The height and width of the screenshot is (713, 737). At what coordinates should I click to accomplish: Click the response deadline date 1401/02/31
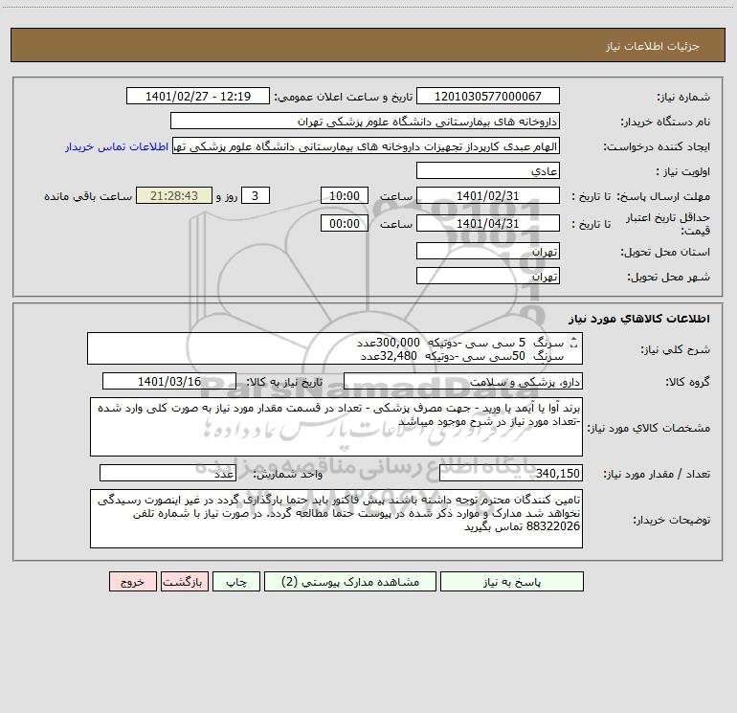488,195
